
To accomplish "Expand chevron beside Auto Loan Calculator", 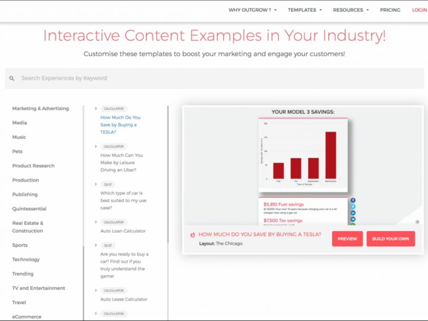I will (96, 222).
